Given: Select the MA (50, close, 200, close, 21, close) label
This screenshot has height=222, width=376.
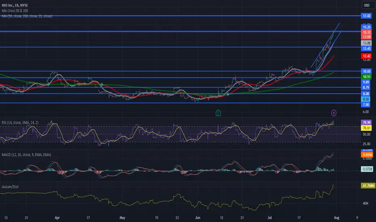Looking at the screenshot, I should (x=27, y=16).
